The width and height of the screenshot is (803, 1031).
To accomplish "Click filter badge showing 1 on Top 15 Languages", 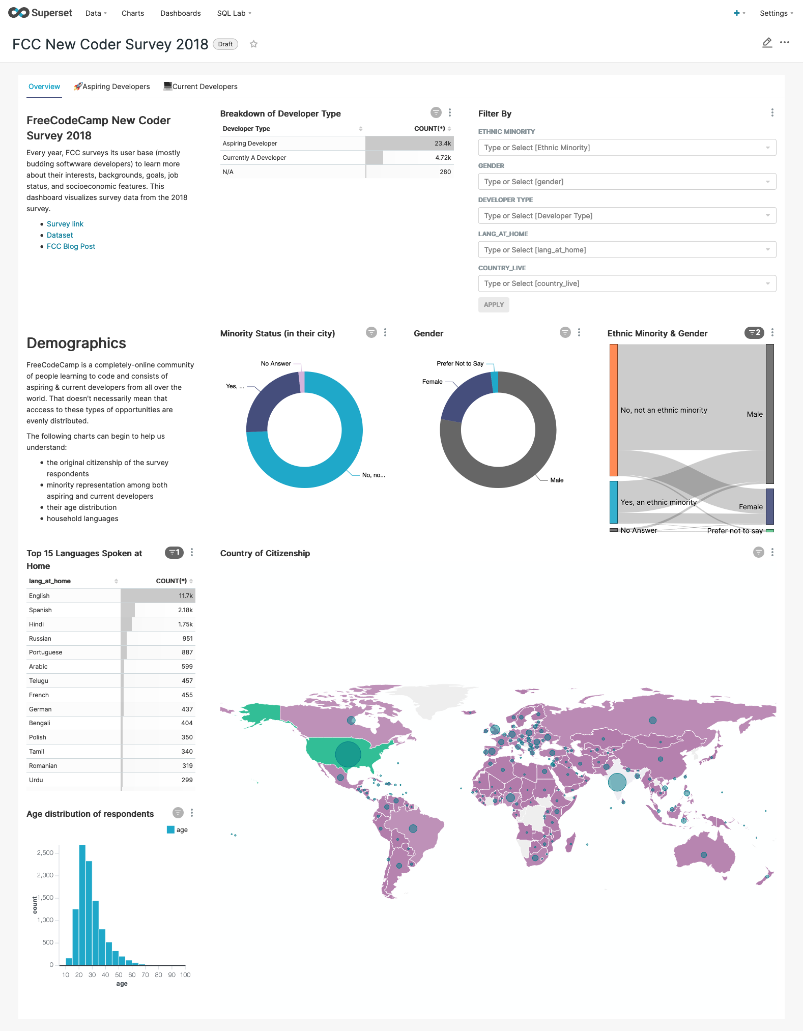I will click(174, 552).
